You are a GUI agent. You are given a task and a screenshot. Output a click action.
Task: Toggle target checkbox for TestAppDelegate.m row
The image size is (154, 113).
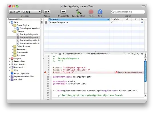click(x=142, y=22)
